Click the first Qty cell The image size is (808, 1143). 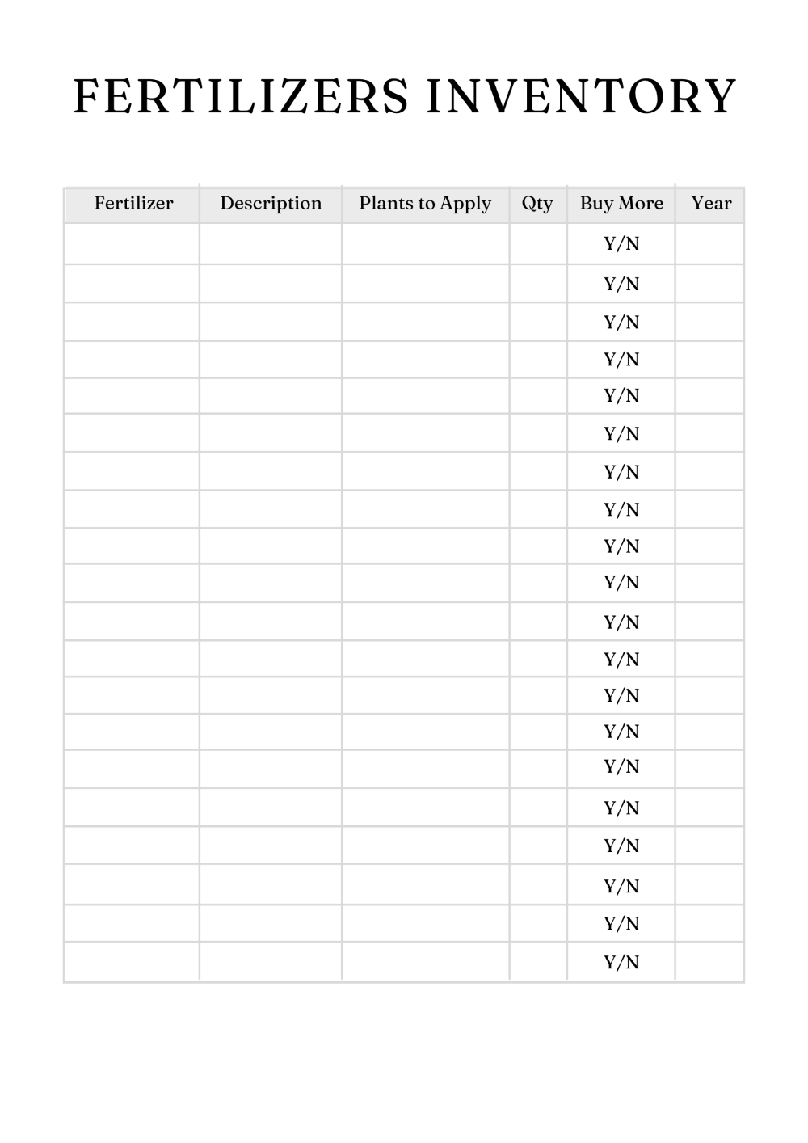pyautogui.click(x=538, y=244)
